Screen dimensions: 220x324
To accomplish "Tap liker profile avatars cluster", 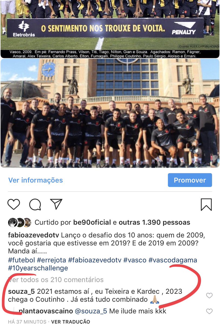I will (20, 223).
